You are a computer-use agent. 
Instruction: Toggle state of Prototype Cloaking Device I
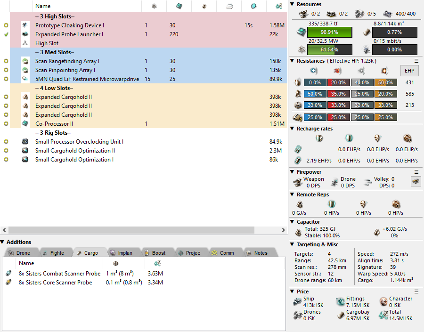7,25
